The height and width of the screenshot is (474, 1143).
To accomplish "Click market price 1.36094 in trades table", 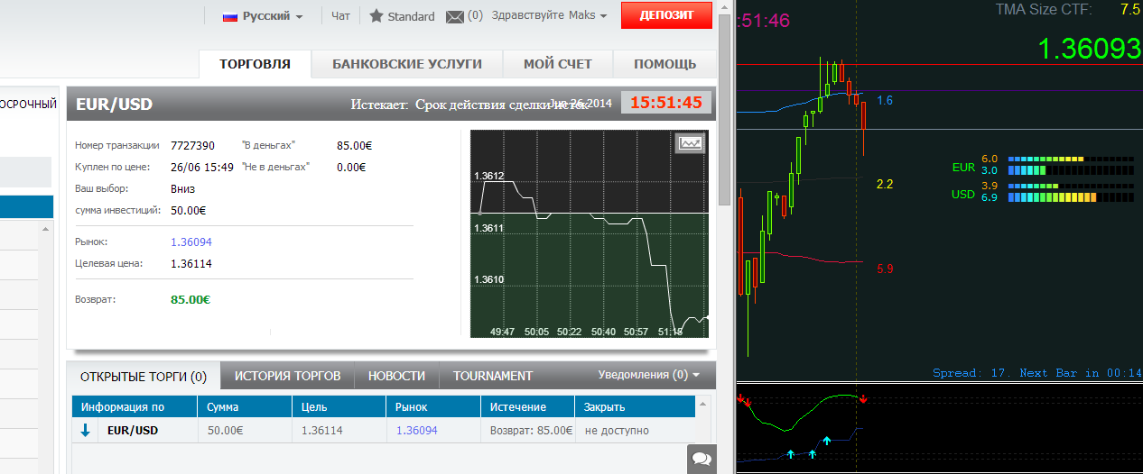I will 417,431.
